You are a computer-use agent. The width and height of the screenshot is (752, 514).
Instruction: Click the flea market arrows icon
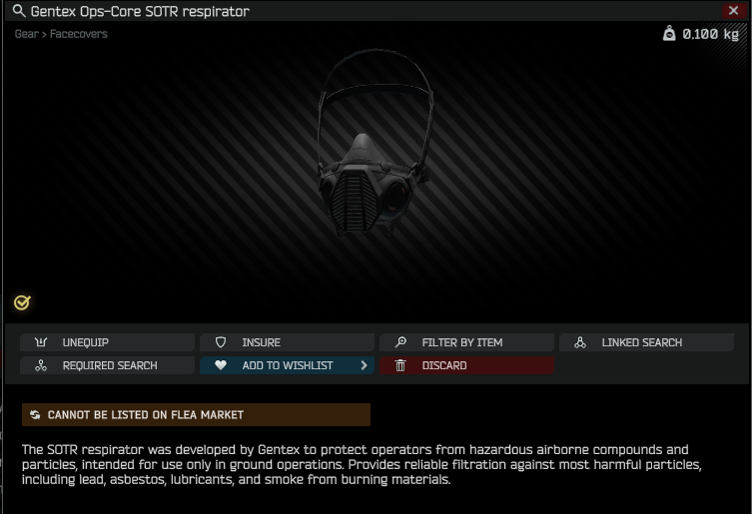pyautogui.click(x=35, y=415)
